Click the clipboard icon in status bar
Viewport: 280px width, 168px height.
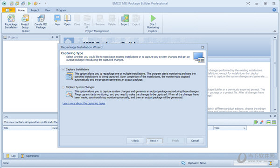click(x=183, y=163)
